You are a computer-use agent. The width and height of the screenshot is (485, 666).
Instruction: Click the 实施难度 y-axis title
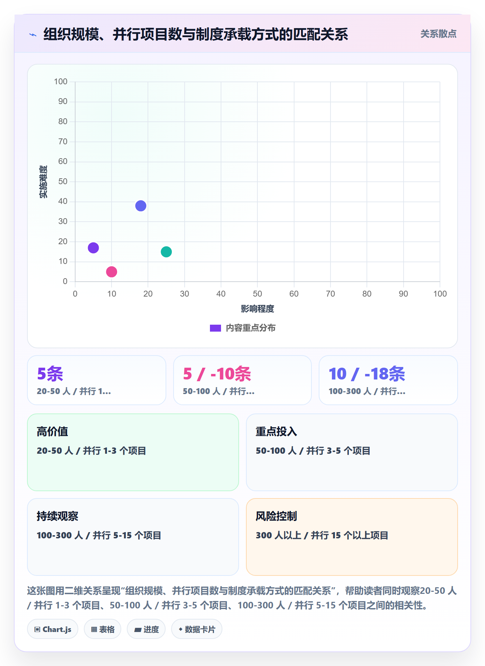coord(43,182)
